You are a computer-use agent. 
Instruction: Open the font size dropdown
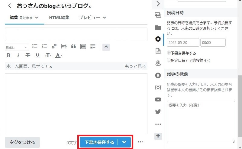click(48, 55)
